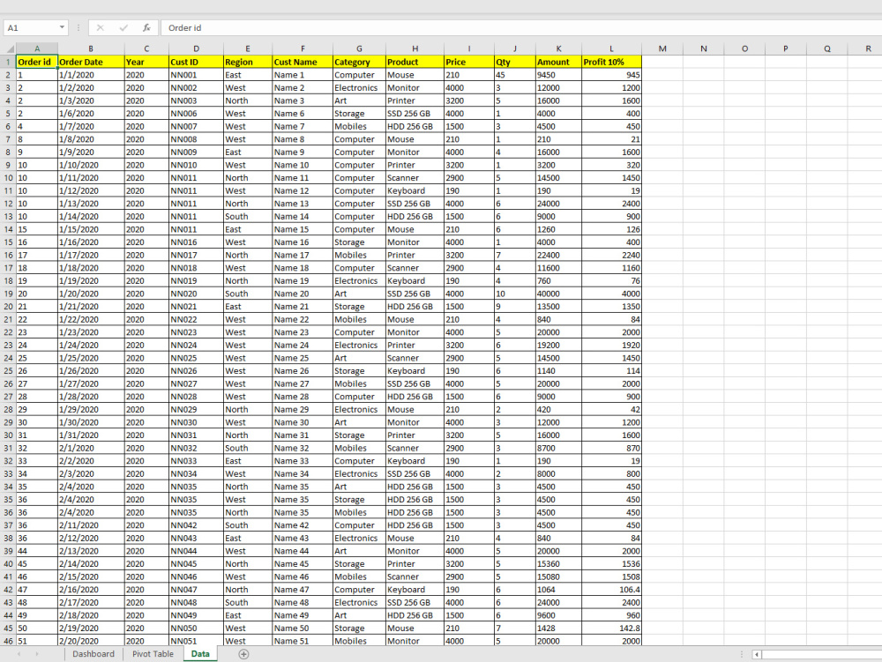Click the Amount header cell
The height and width of the screenshot is (662, 882).
click(x=558, y=62)
